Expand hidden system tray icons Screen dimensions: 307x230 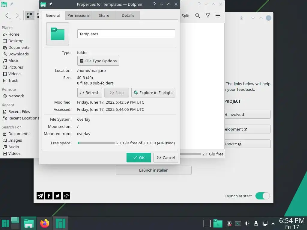(273, 223)
